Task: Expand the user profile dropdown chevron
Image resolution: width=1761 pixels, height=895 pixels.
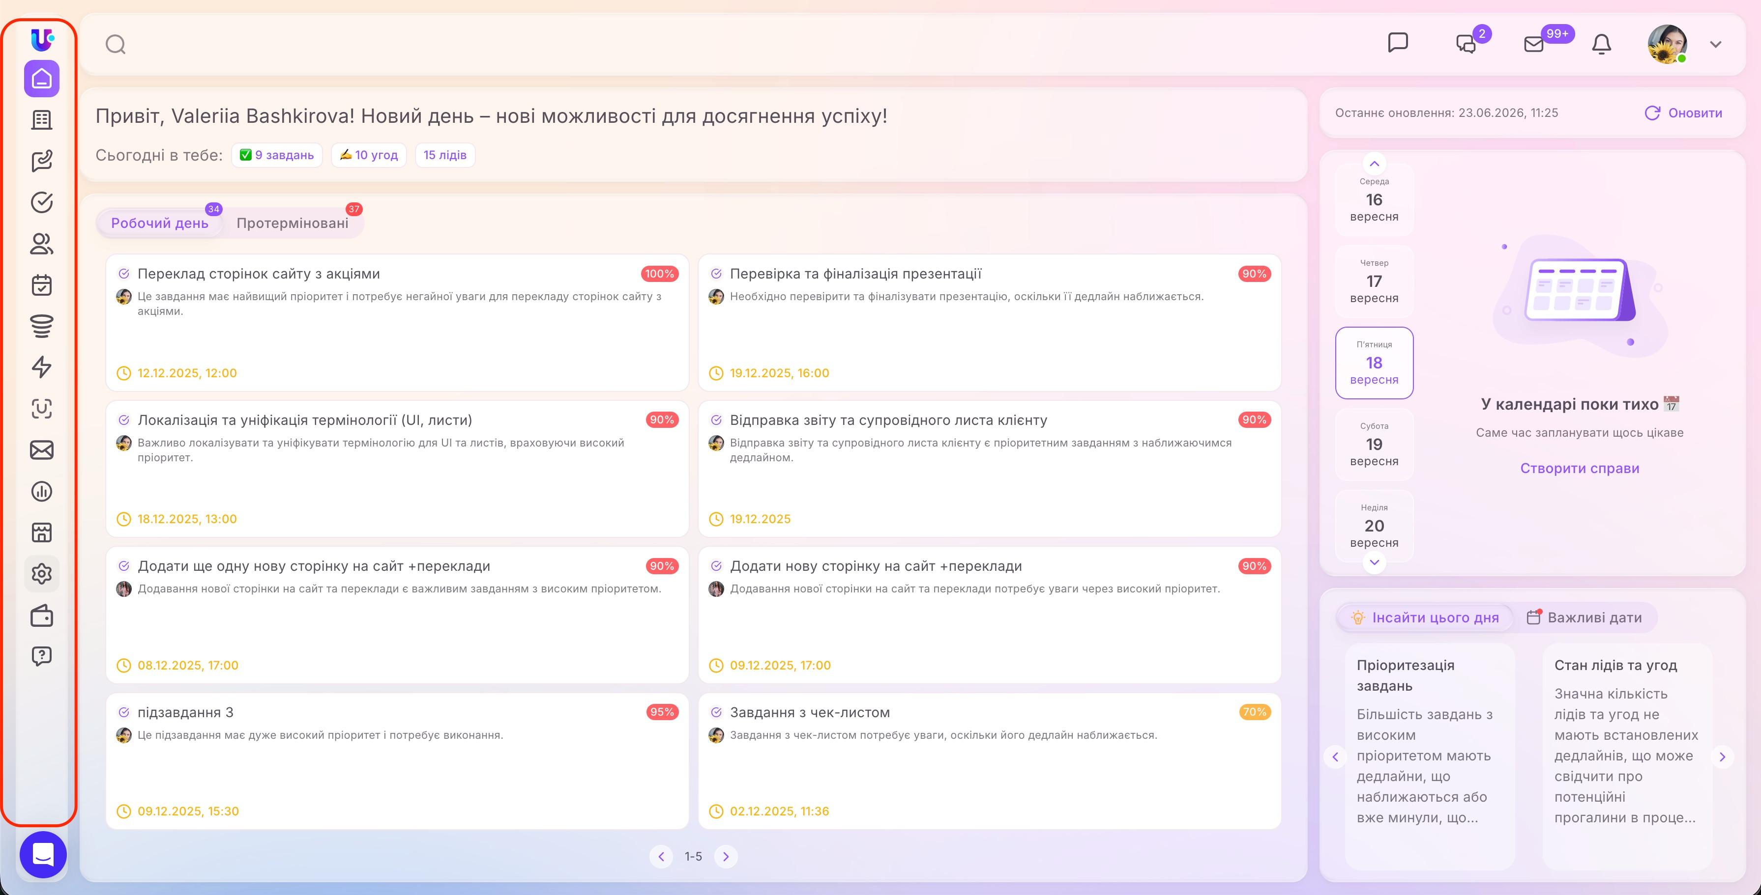Action: (1715, 44)
